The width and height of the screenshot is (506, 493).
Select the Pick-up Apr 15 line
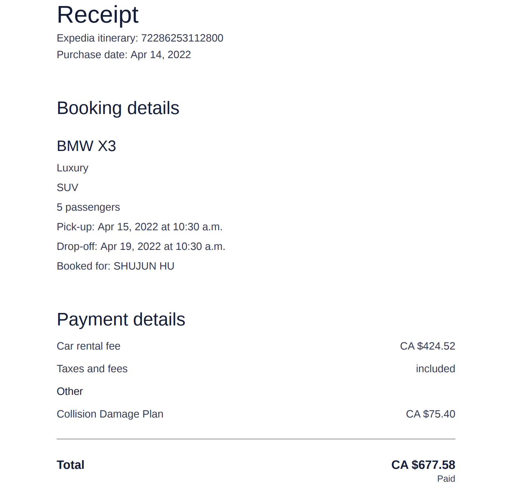139,227
